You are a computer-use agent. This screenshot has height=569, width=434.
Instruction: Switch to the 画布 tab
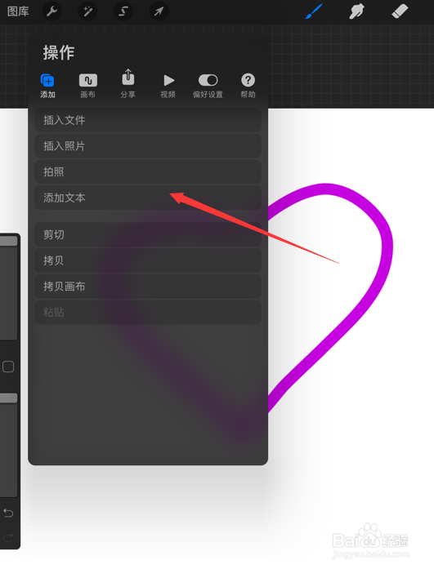(88, 86)
